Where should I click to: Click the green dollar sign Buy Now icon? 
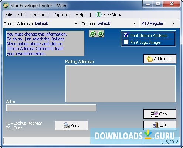click(98, 14)
